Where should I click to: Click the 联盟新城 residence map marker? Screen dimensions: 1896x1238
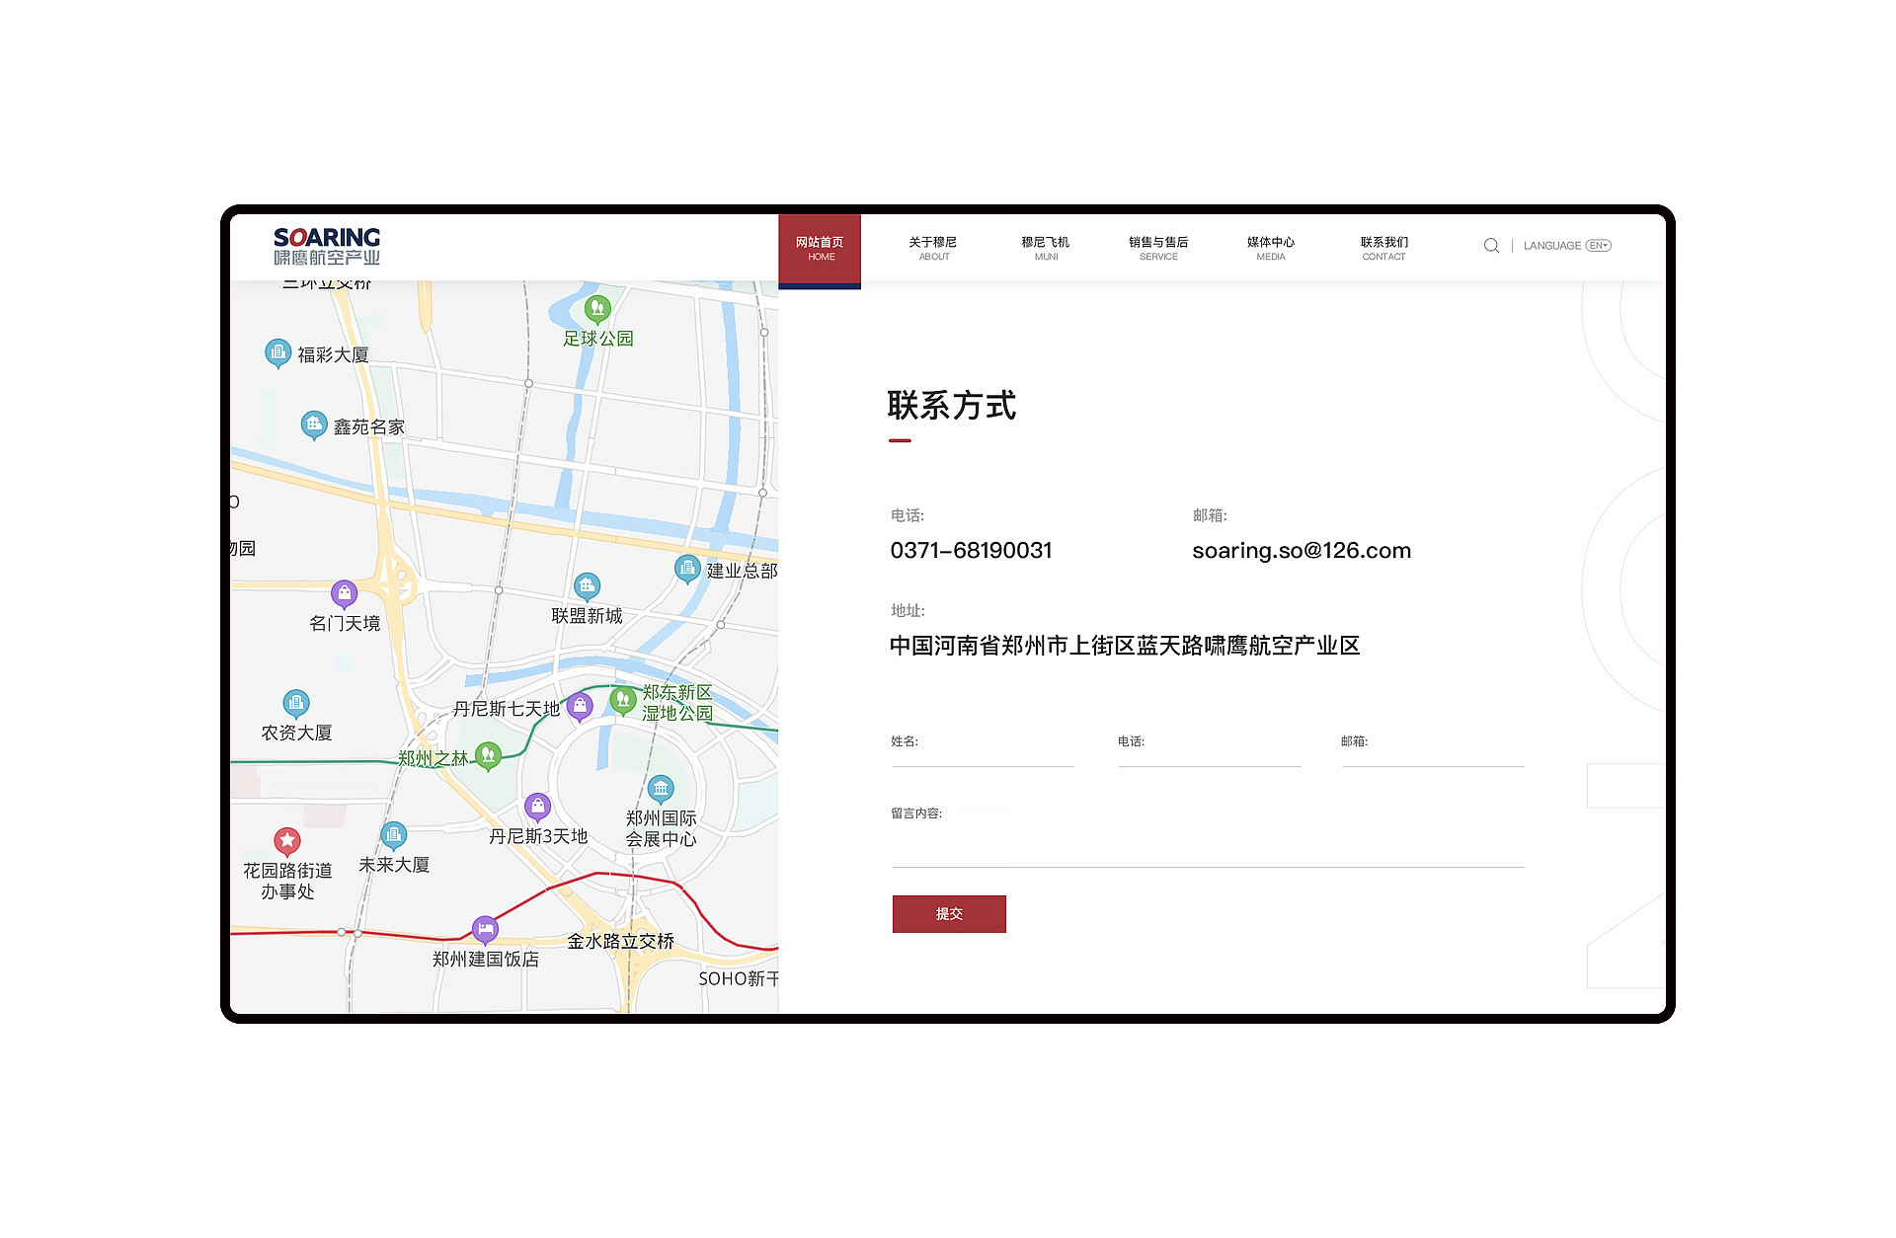point(588,586)
